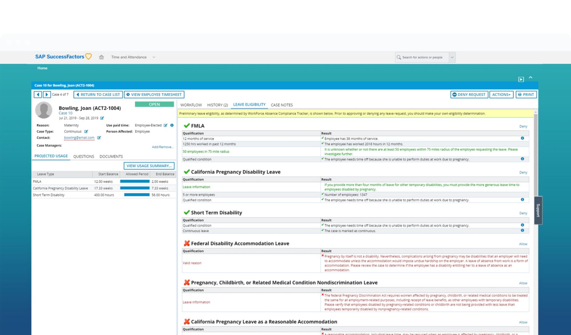Show info for Continuous leave result
Viewport: 571px width, 335px height.
point(522,231)
